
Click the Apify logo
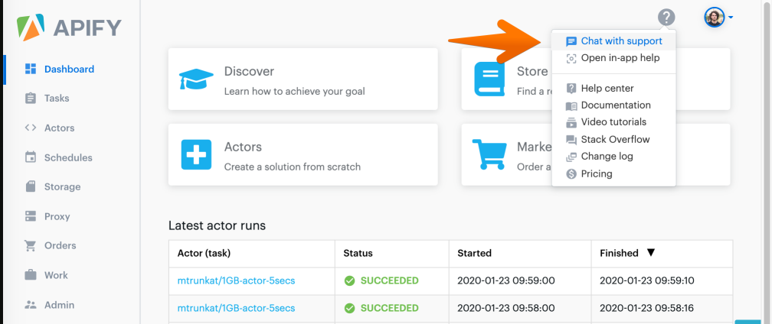click(x=69, y=28)
